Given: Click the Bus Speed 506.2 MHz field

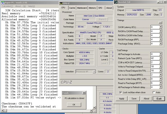Looking at the screenshot, I should 85,60.
